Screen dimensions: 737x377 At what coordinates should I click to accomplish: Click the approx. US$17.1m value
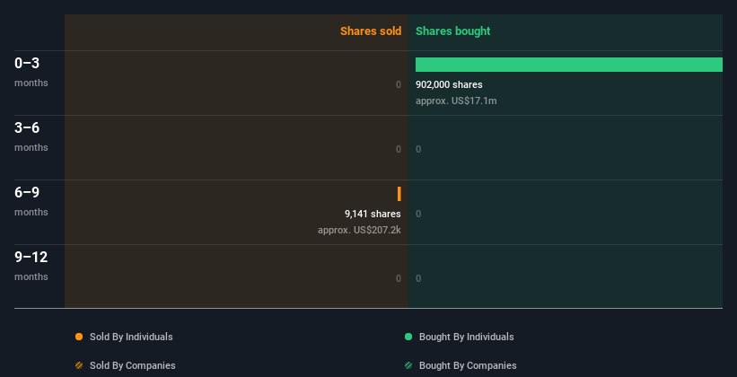pyautogui.click(x=456, y=101)
